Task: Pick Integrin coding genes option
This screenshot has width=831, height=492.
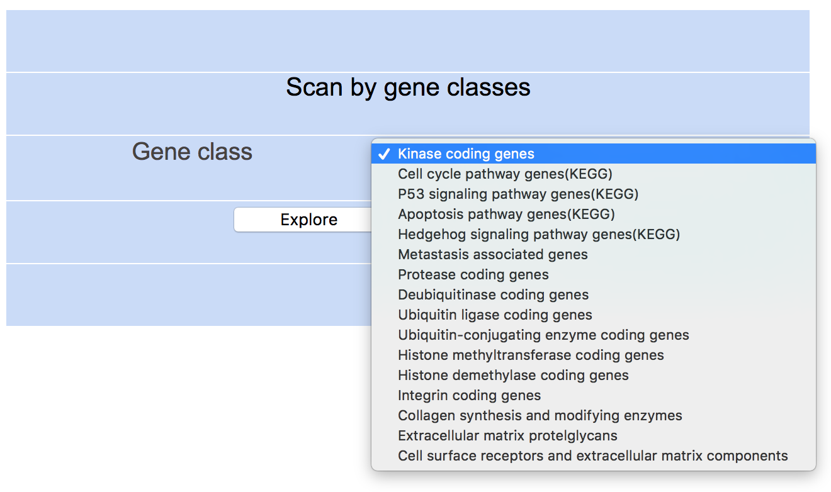Action: click(470, 395)
